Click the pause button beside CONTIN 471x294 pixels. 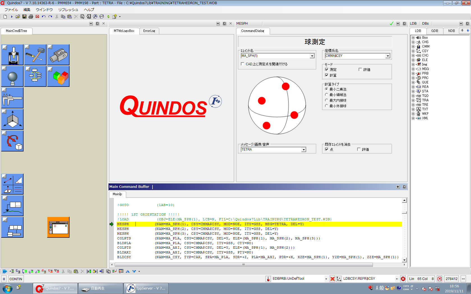4,279
